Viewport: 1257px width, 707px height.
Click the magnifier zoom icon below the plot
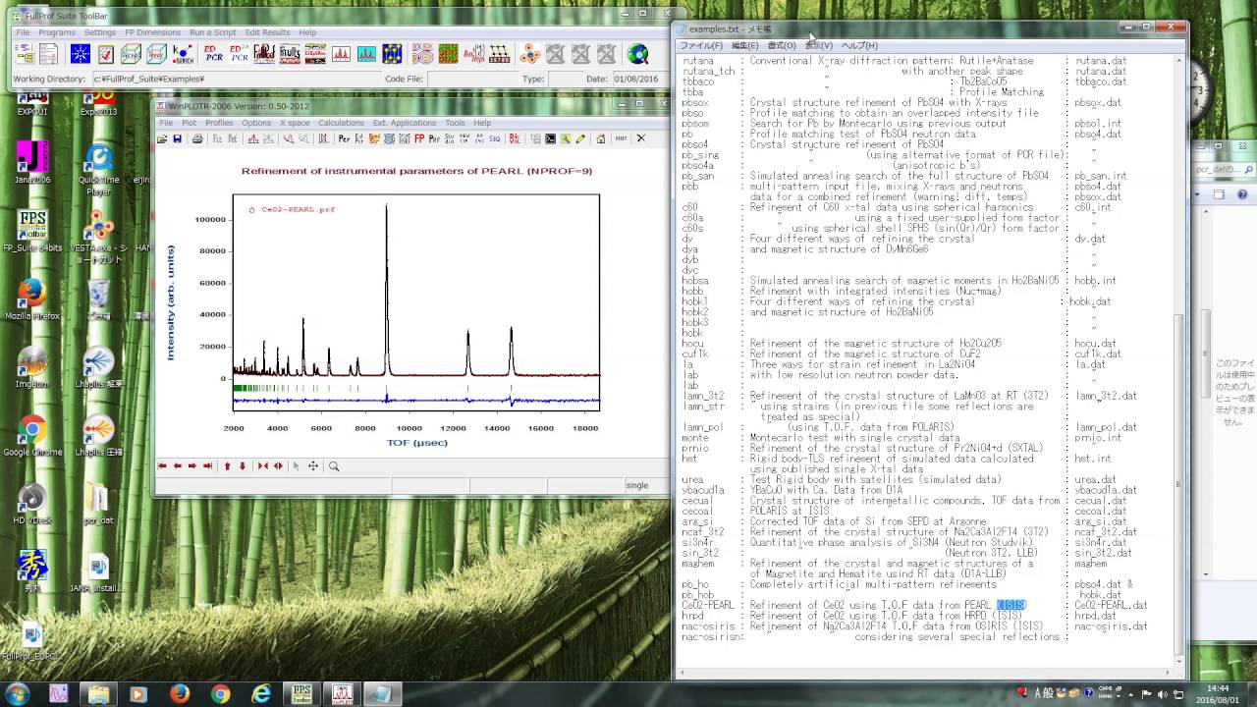(x=334, y=466)
